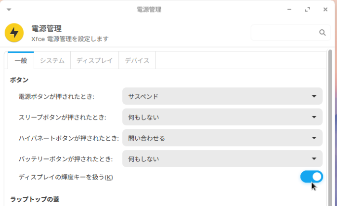Open the 電源ボタン action dropdown
This screenshot has width=337, height=206.
tap(222, 96)
